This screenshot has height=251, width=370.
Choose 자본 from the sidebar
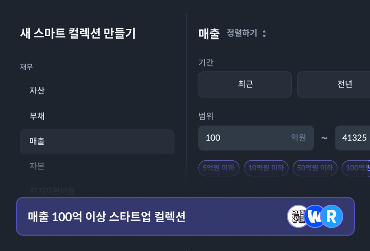pos(37,166)
